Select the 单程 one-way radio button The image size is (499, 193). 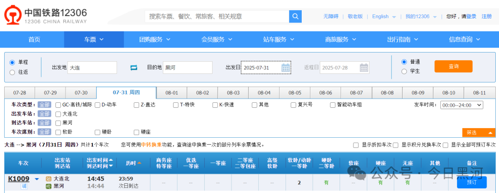[12, 63]
